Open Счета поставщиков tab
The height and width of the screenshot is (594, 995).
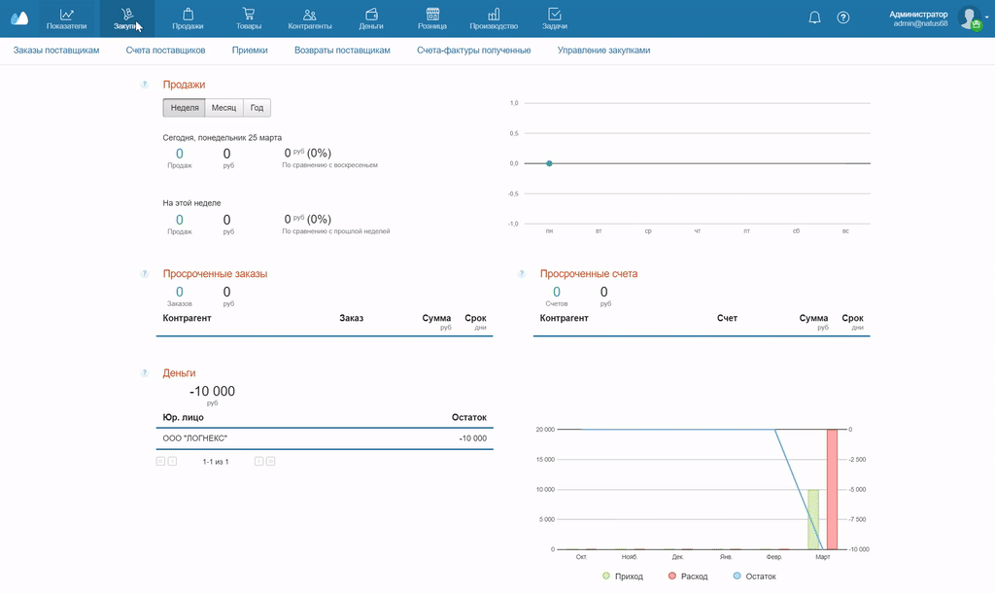point(165,50)
